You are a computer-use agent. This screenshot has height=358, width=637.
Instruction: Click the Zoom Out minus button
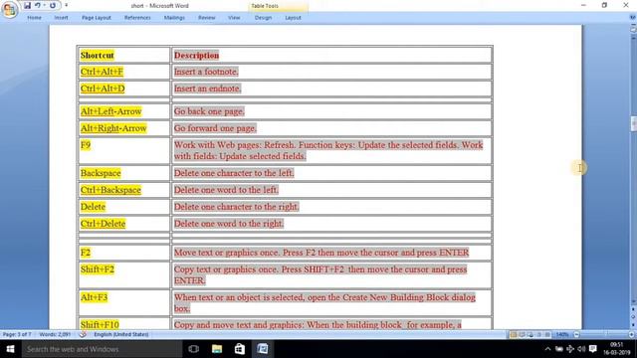tap(576, 335)
